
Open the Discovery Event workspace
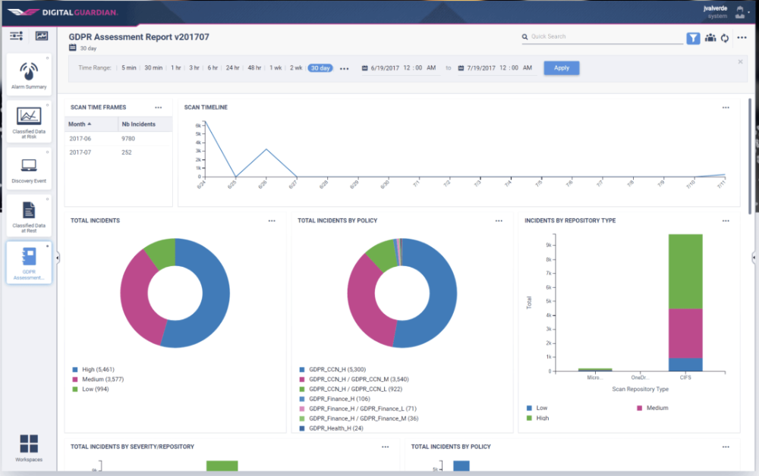(x=29, y=169)
